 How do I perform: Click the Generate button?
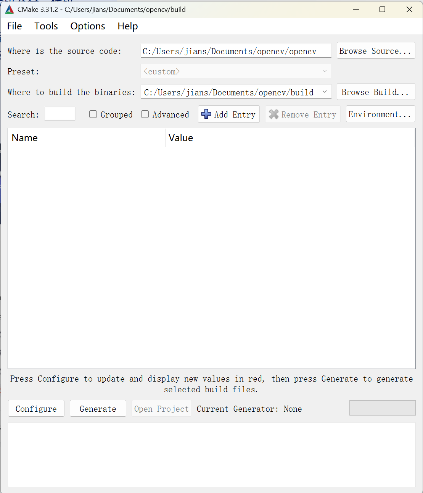pyautogui.click(x=98, y=409)
